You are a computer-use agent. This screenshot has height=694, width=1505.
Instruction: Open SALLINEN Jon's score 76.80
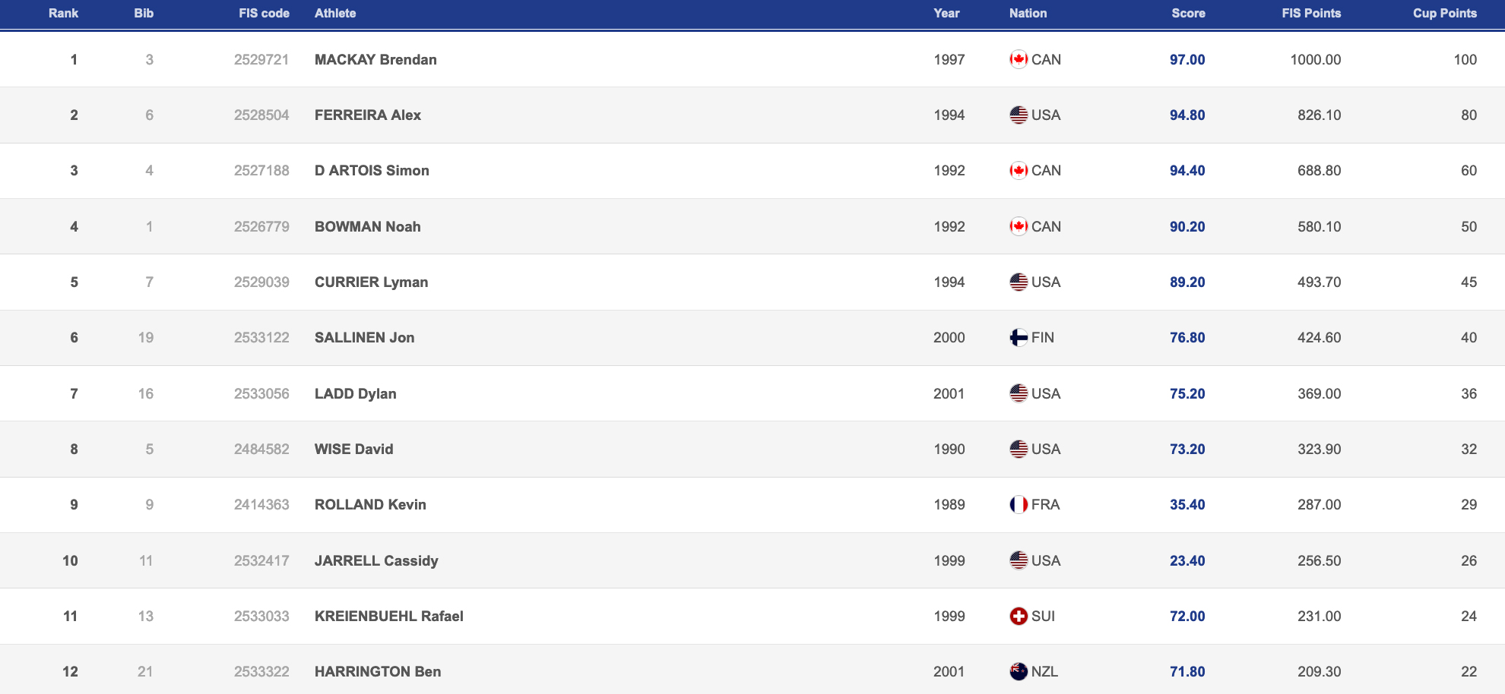coord(1187,337)
